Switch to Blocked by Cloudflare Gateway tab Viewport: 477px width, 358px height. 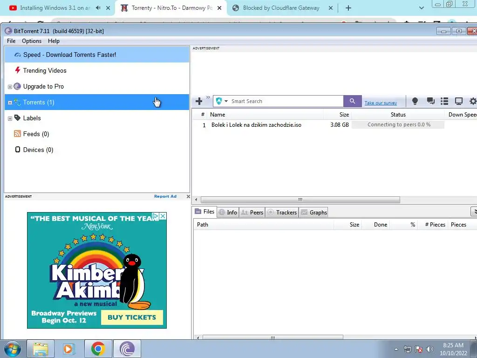point(280,8)
